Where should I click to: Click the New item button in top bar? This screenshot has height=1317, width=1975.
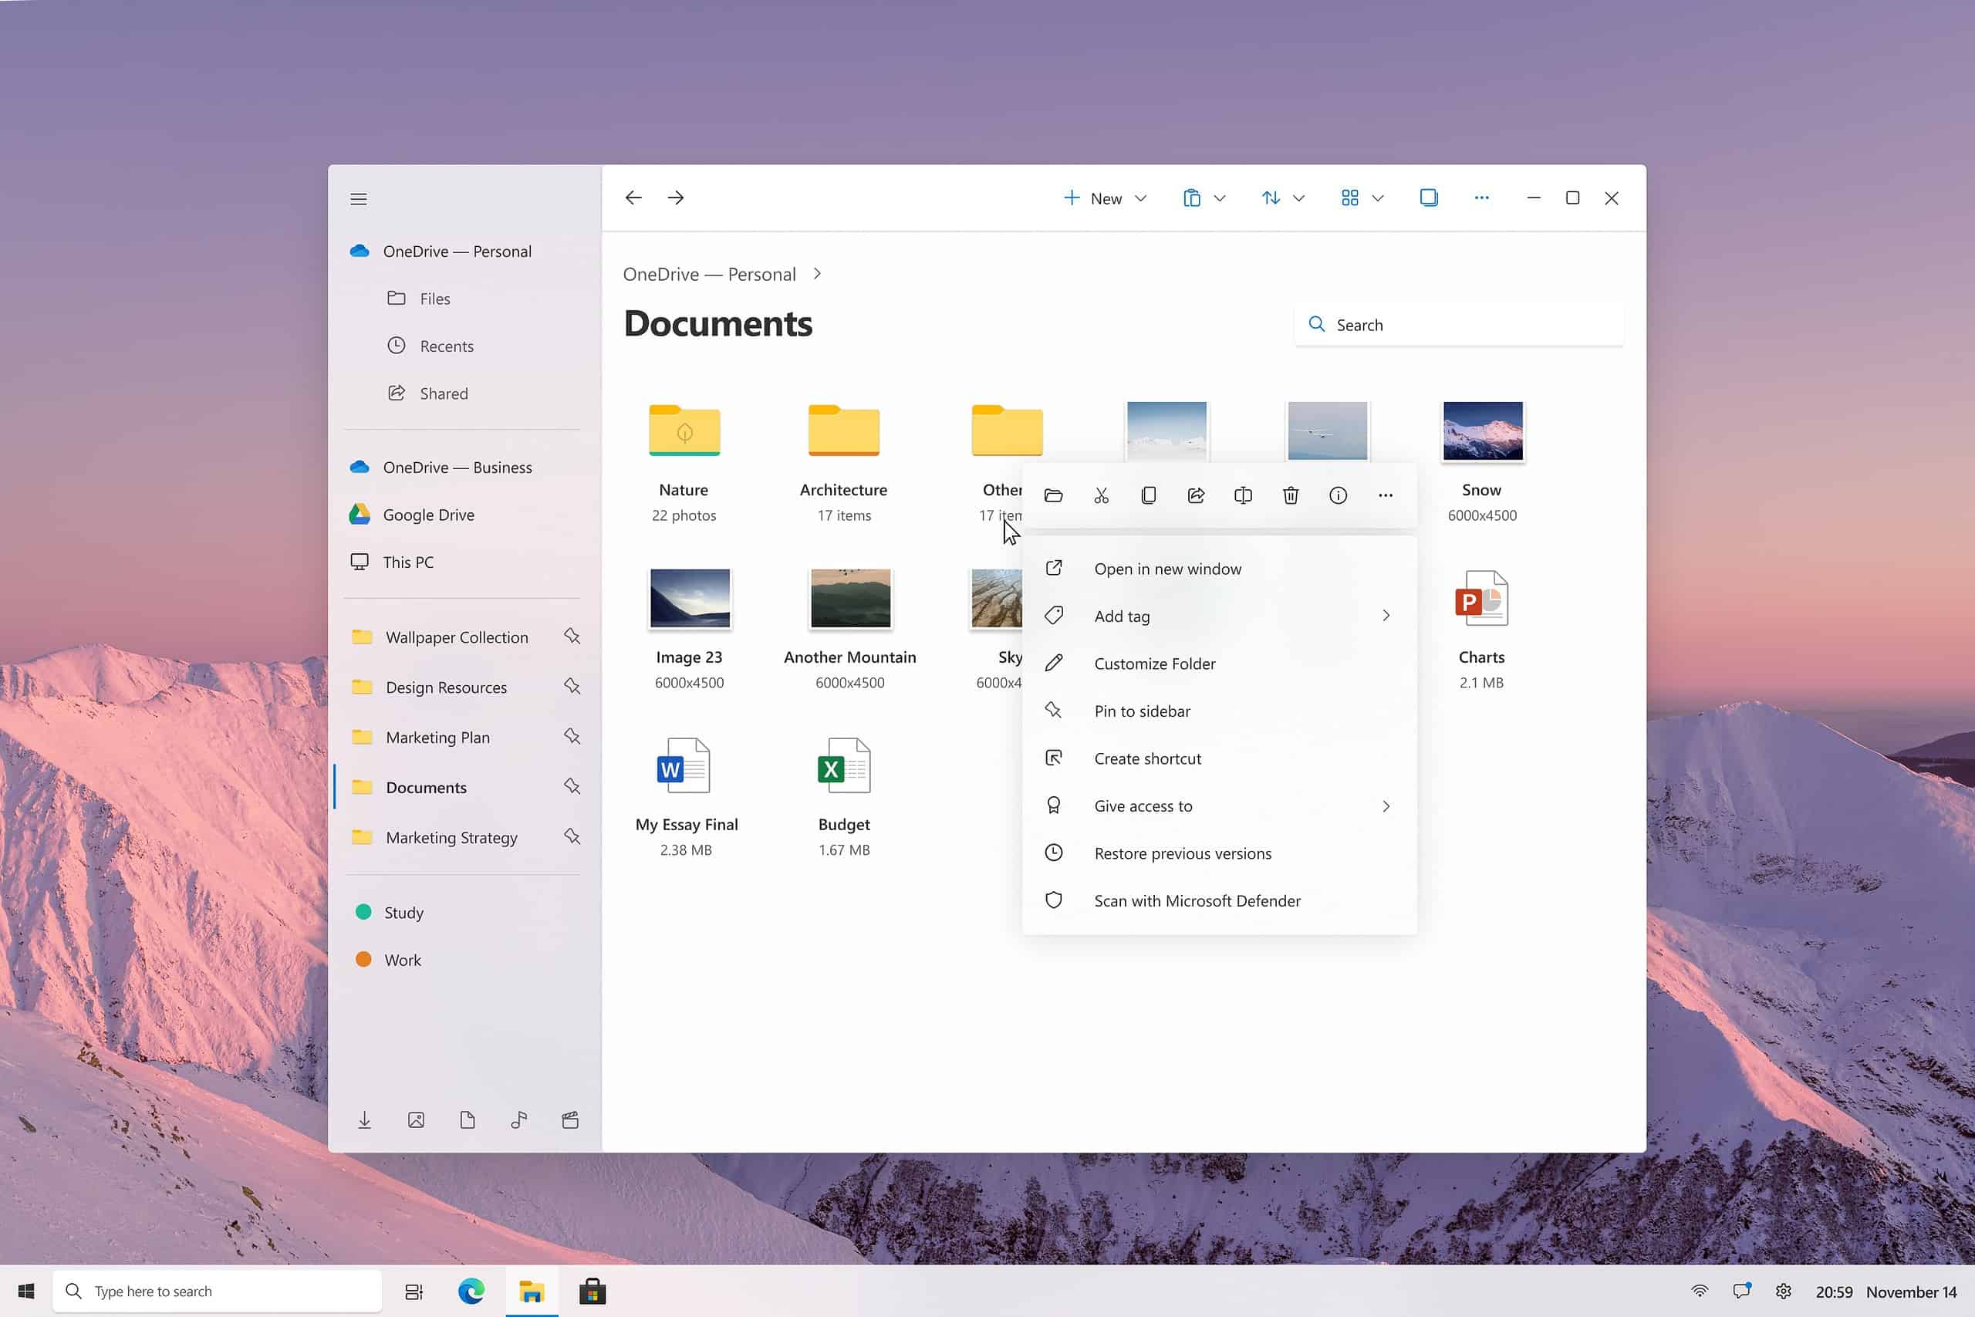coord(1102,197)
